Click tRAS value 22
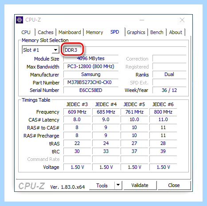Screen dimensions: 207x206 tap(77, 143)
